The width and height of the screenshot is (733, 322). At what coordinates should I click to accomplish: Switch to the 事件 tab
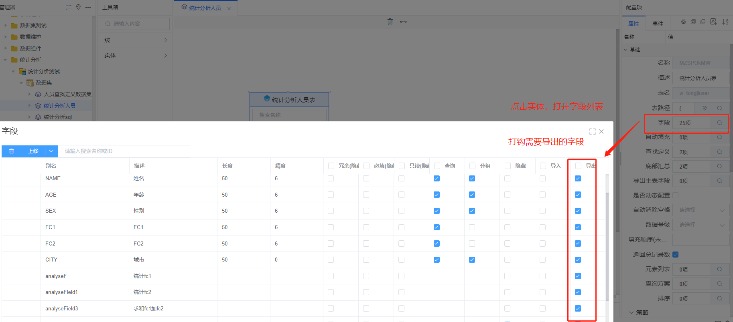click(x=658, y=24)
